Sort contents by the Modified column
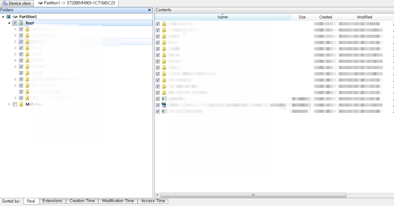394x206 pixels. coord(365,17)
